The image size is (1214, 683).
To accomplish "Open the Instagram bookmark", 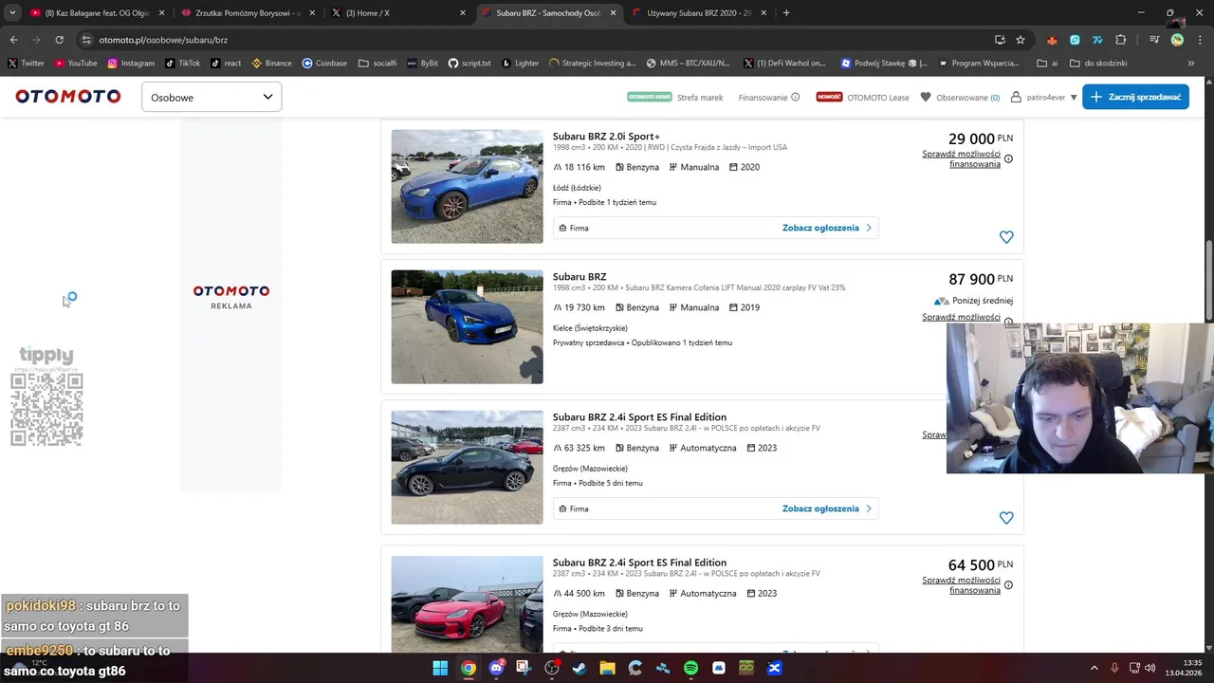I will point(131,64).
